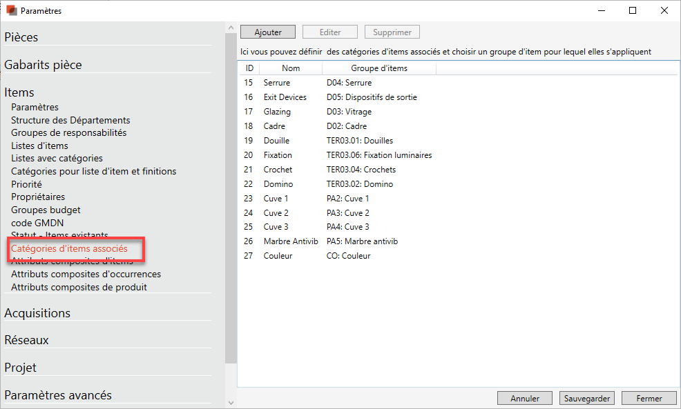This screenshot has width=681, height=409.
Task: Open the Réseaux section
Action: pos(26,340)
